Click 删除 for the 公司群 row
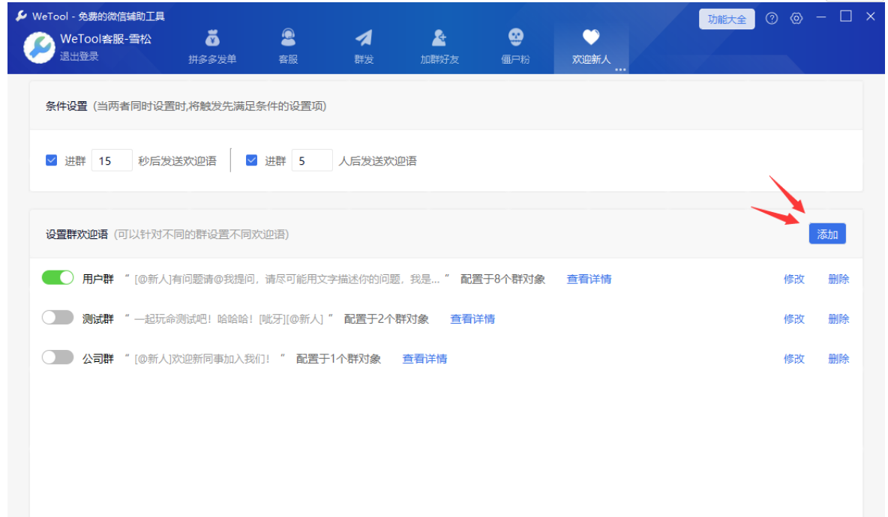 [x=838, y=359]
